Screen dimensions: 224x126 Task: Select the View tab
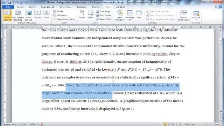click(x=108, y=7)
